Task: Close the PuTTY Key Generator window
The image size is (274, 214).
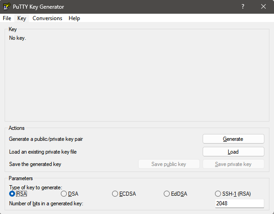Action: coord(263,7)
